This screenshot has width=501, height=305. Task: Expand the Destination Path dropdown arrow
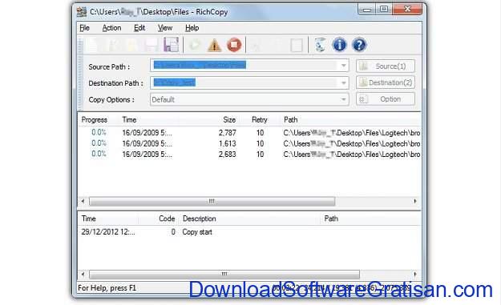(x=343, y=83)
